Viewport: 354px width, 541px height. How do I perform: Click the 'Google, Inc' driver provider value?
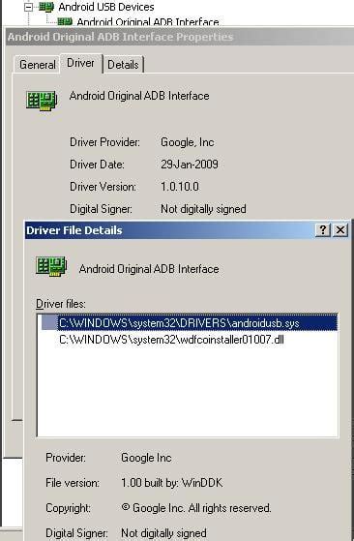click(x=188, y=142)
